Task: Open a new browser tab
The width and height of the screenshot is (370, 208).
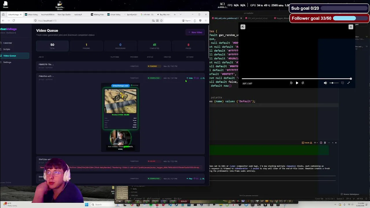Action: tap(175, 14)
